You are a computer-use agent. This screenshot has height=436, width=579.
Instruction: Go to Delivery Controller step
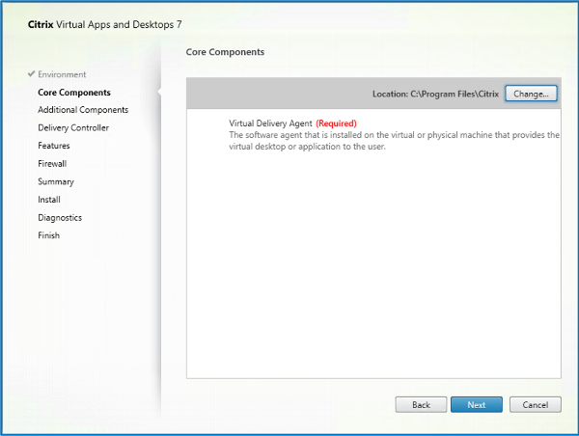[73, 127]
